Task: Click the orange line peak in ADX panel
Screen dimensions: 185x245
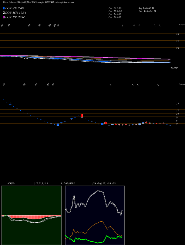Action: click(x=102, y=221)
